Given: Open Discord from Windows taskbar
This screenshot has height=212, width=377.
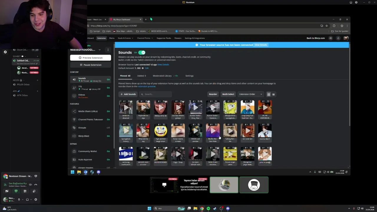Looking at the screenshot, I should [x=228, y=208].
